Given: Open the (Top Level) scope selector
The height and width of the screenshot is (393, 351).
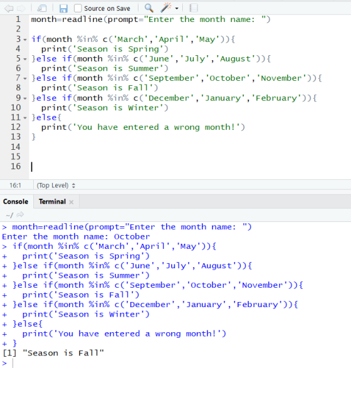Looking at the screenshot, I should tap(56, 186).
